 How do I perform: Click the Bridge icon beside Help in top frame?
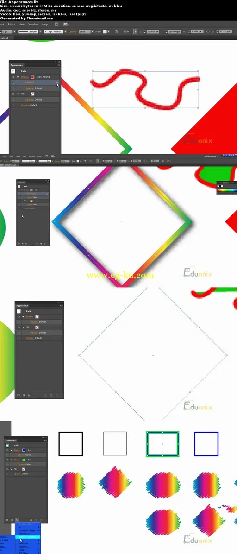(x=56, y=25)
